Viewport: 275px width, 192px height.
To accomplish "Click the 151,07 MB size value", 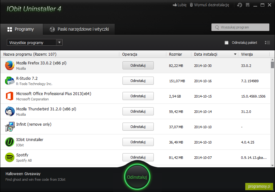I will click(x=177, y=81).
